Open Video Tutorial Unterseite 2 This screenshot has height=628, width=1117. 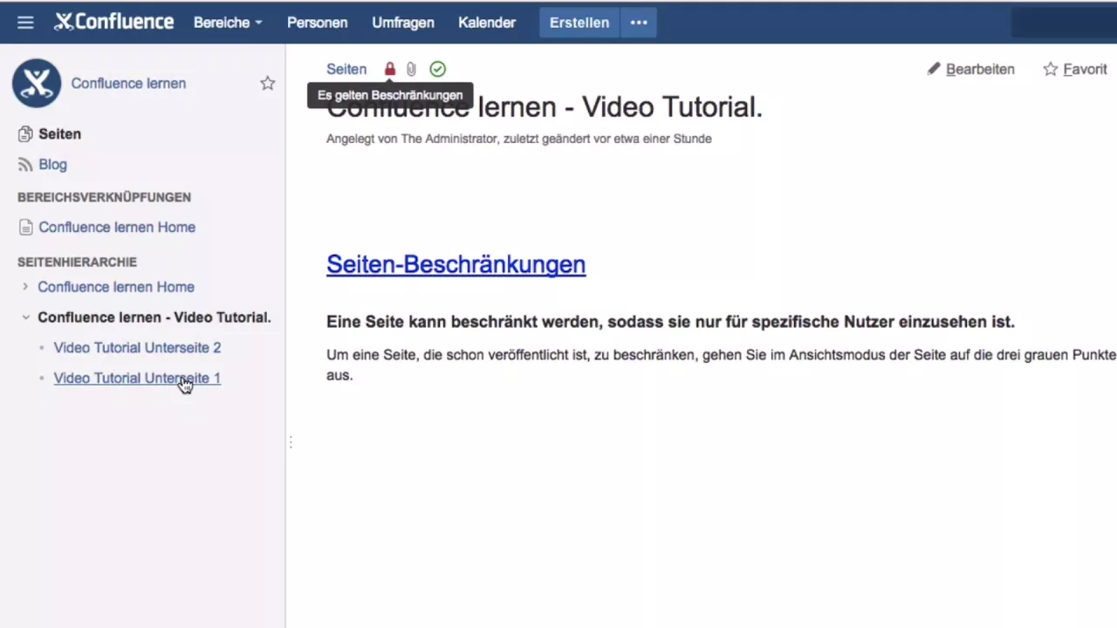(137, 348)
